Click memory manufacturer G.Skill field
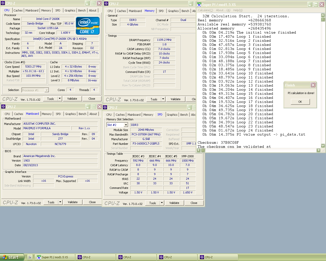 point(146,139)
